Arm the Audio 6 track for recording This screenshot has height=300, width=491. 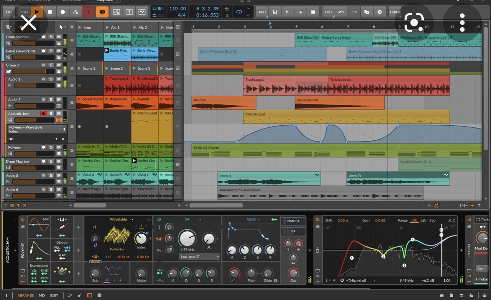click(x=43, y=189)
